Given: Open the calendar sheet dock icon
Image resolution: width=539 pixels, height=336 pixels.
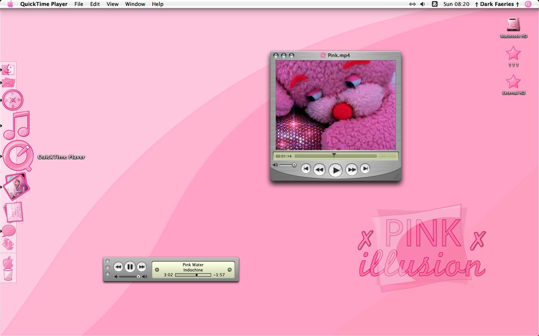Looking at the screenshot, I should pyautogui.click(x=13, y=212).
